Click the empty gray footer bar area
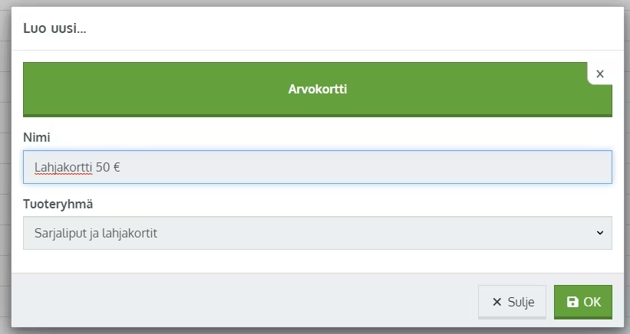Viewport: 630px width, 334px height. (241, 301)
